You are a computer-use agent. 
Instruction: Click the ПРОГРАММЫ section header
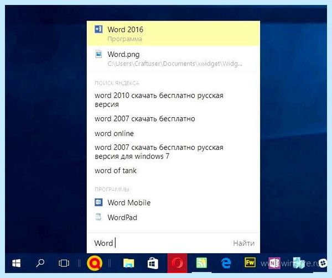112,189
